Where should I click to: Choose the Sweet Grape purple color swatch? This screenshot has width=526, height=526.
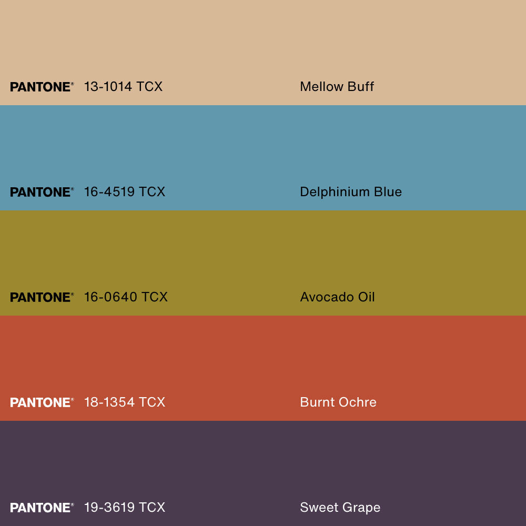[263, 463]
